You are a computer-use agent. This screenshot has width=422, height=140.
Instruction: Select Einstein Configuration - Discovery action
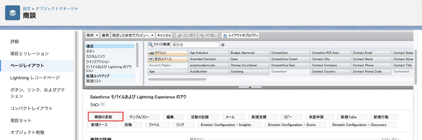point(363,125)
